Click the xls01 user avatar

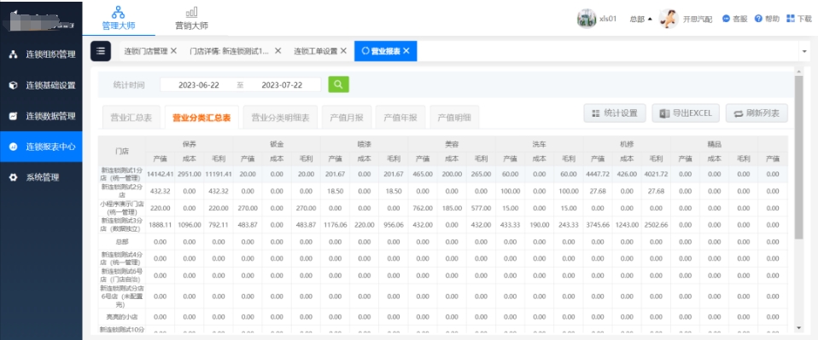587,19
